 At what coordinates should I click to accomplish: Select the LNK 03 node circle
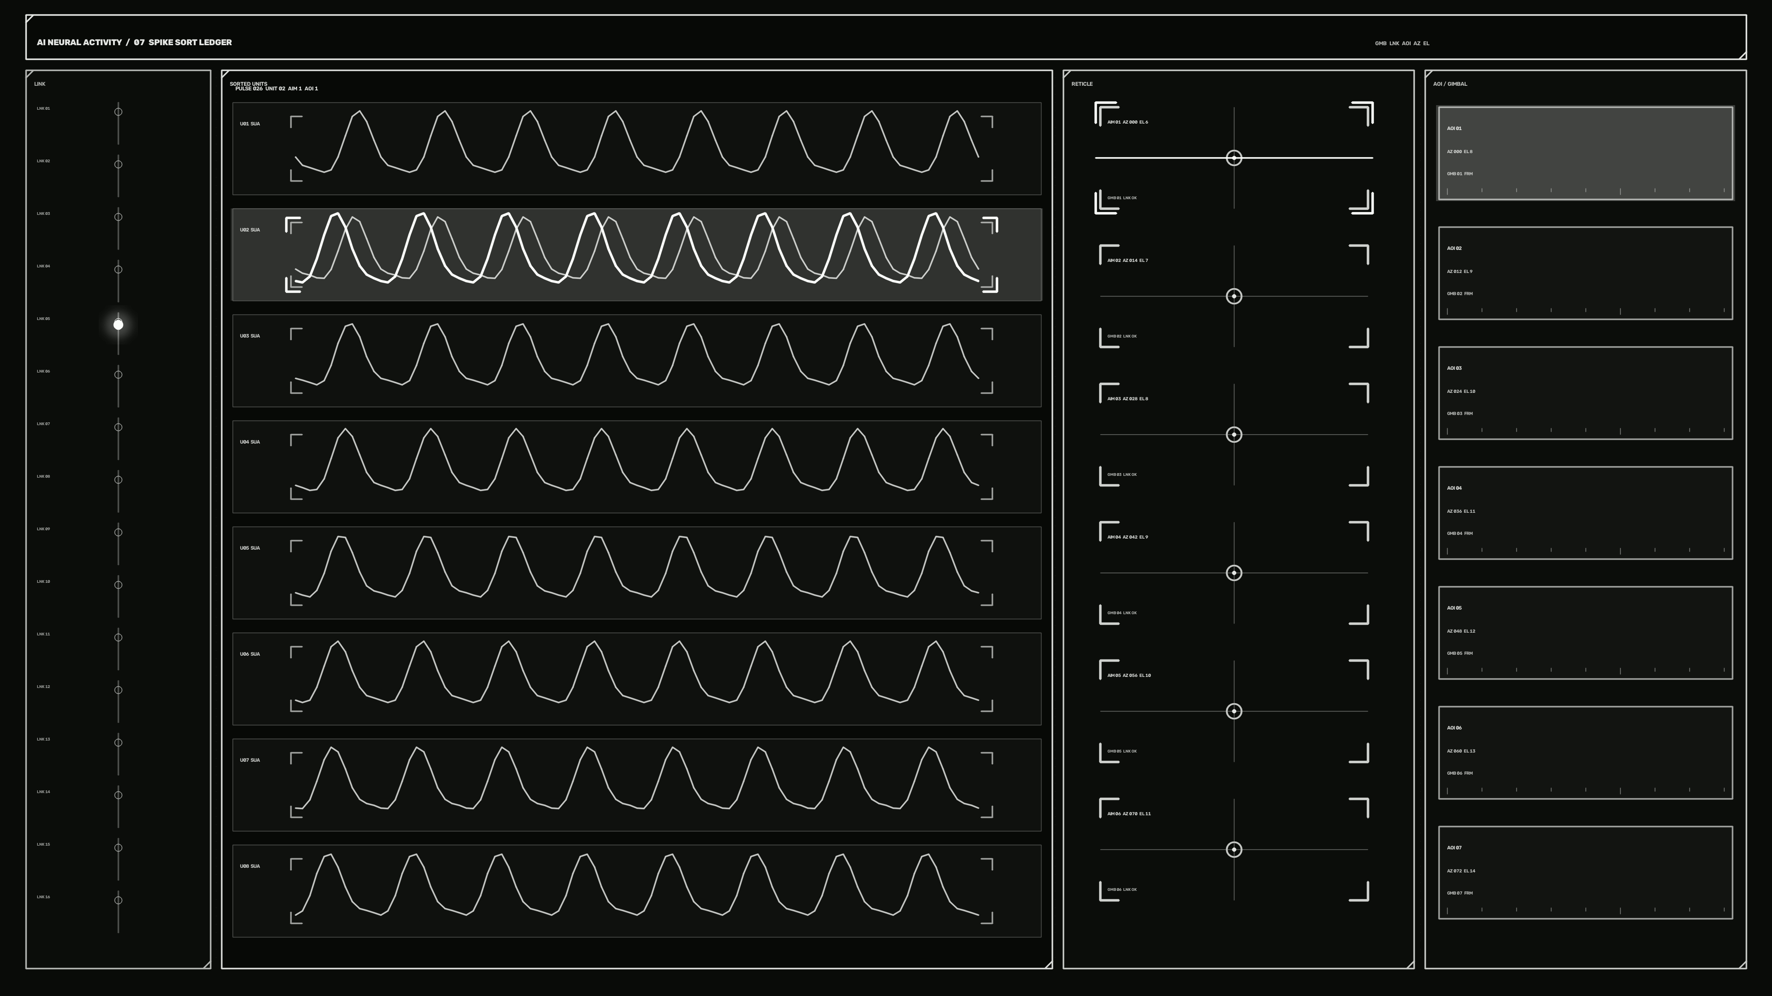tap(118, 217)
